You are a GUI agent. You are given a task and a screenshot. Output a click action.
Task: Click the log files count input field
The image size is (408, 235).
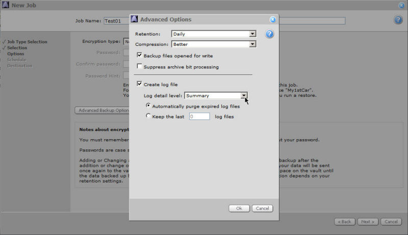click(199, 116)
